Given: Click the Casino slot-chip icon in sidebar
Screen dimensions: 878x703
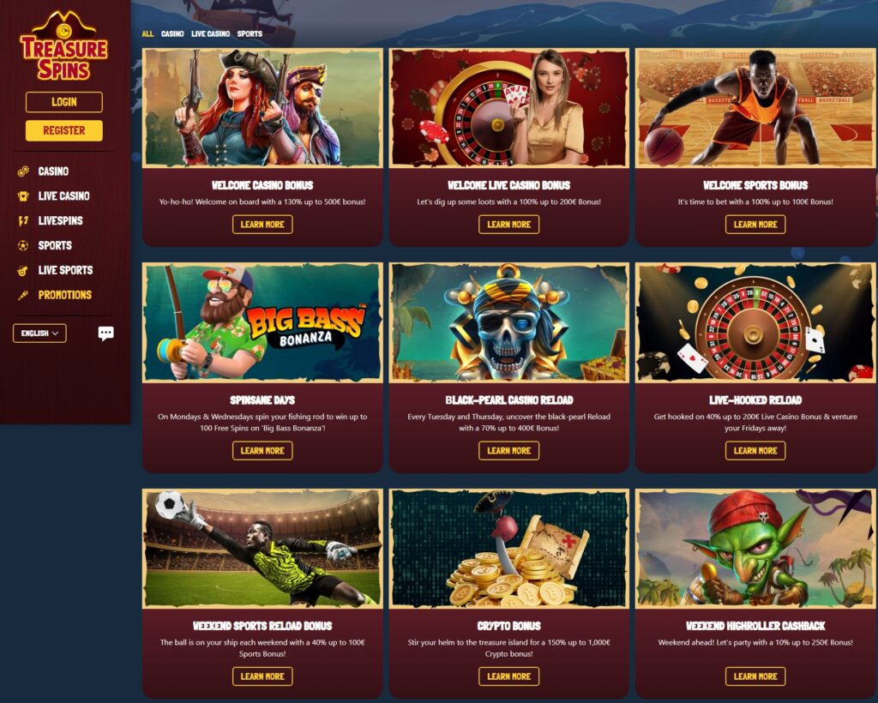Looking at the screenshot, I should (x=23, y=171).
